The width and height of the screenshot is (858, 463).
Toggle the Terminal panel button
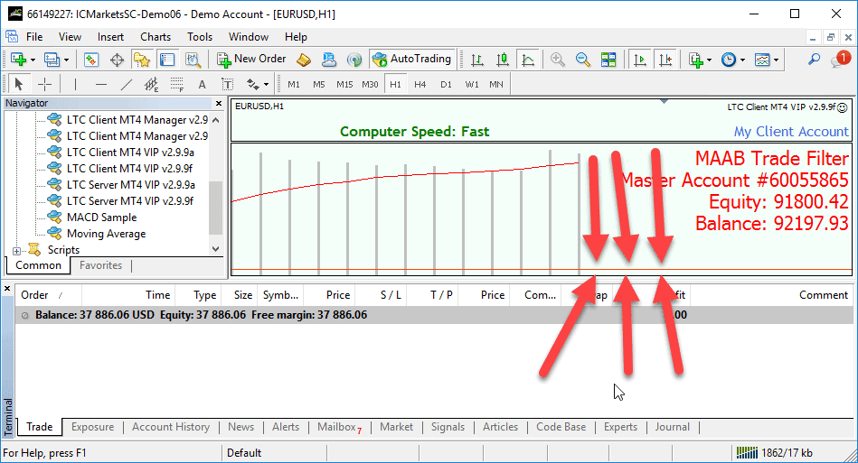point(167,60)
